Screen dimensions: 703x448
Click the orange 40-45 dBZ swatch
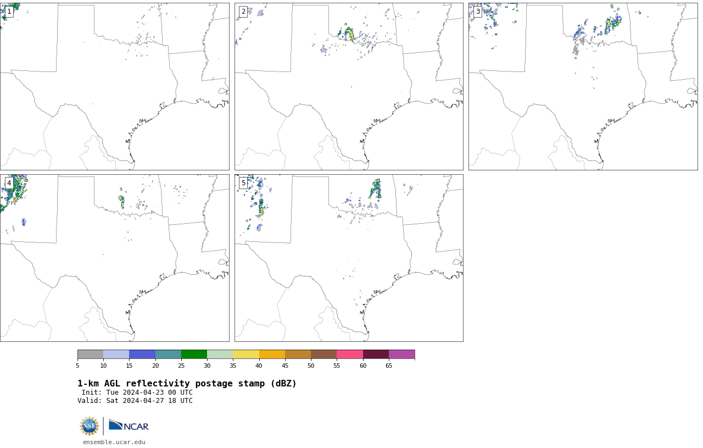[x=272, y=354]
